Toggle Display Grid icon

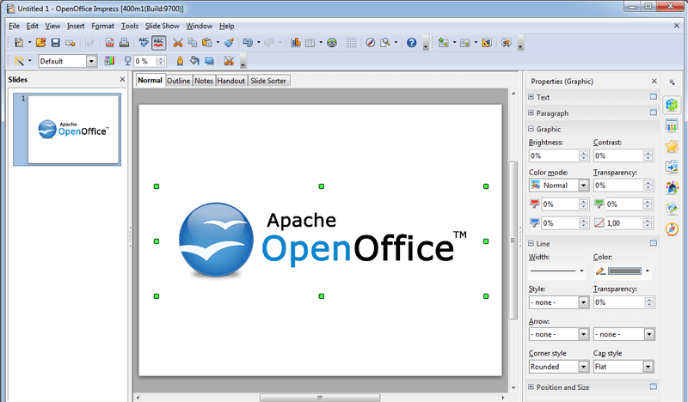pos(351,43)
